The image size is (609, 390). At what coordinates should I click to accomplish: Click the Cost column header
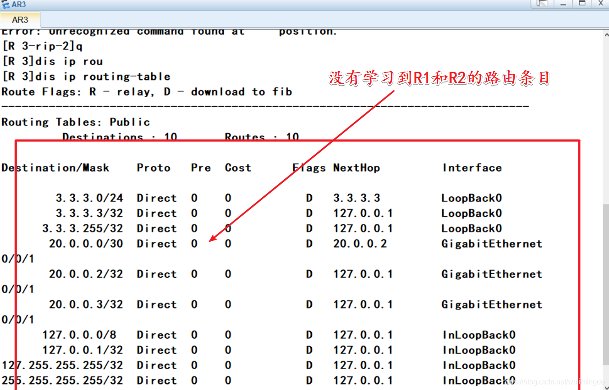click(x=238, y=168)
